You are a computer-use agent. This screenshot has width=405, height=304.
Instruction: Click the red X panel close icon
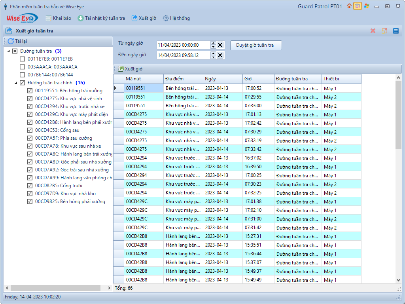(x=373, y=31)
